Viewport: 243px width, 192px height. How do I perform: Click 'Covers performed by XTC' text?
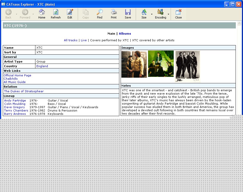coord(109,40)
